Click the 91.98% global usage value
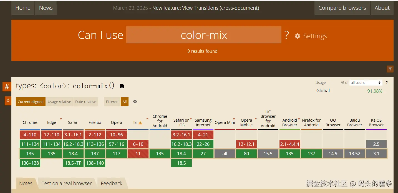 [375, 91]
